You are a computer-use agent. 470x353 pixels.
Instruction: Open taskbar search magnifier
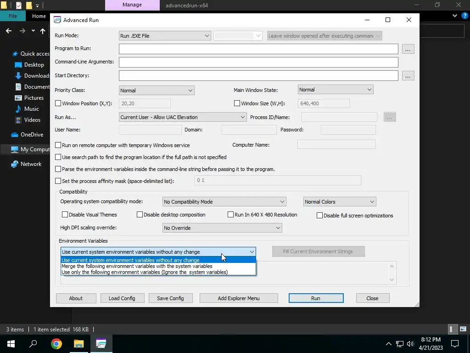33,343
